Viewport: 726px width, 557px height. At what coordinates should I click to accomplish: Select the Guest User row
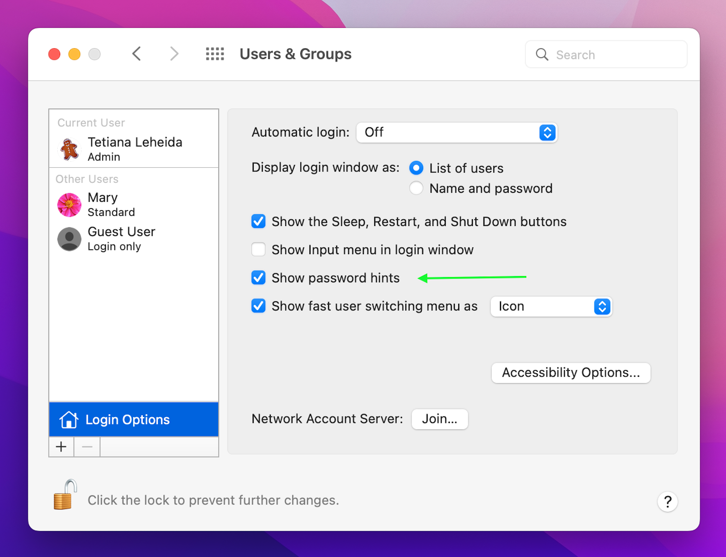coord(134,239)
